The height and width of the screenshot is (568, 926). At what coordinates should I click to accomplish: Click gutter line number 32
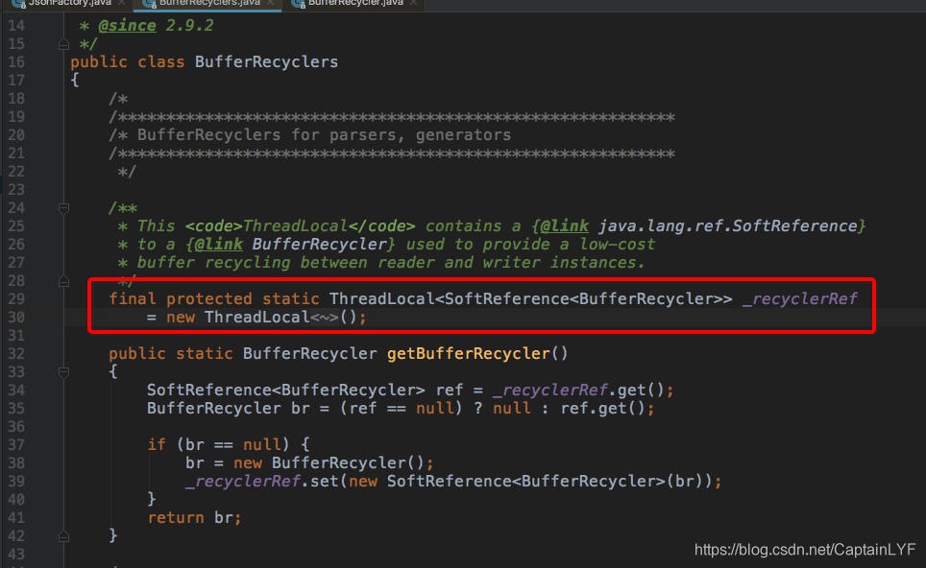tap(16, 354)
